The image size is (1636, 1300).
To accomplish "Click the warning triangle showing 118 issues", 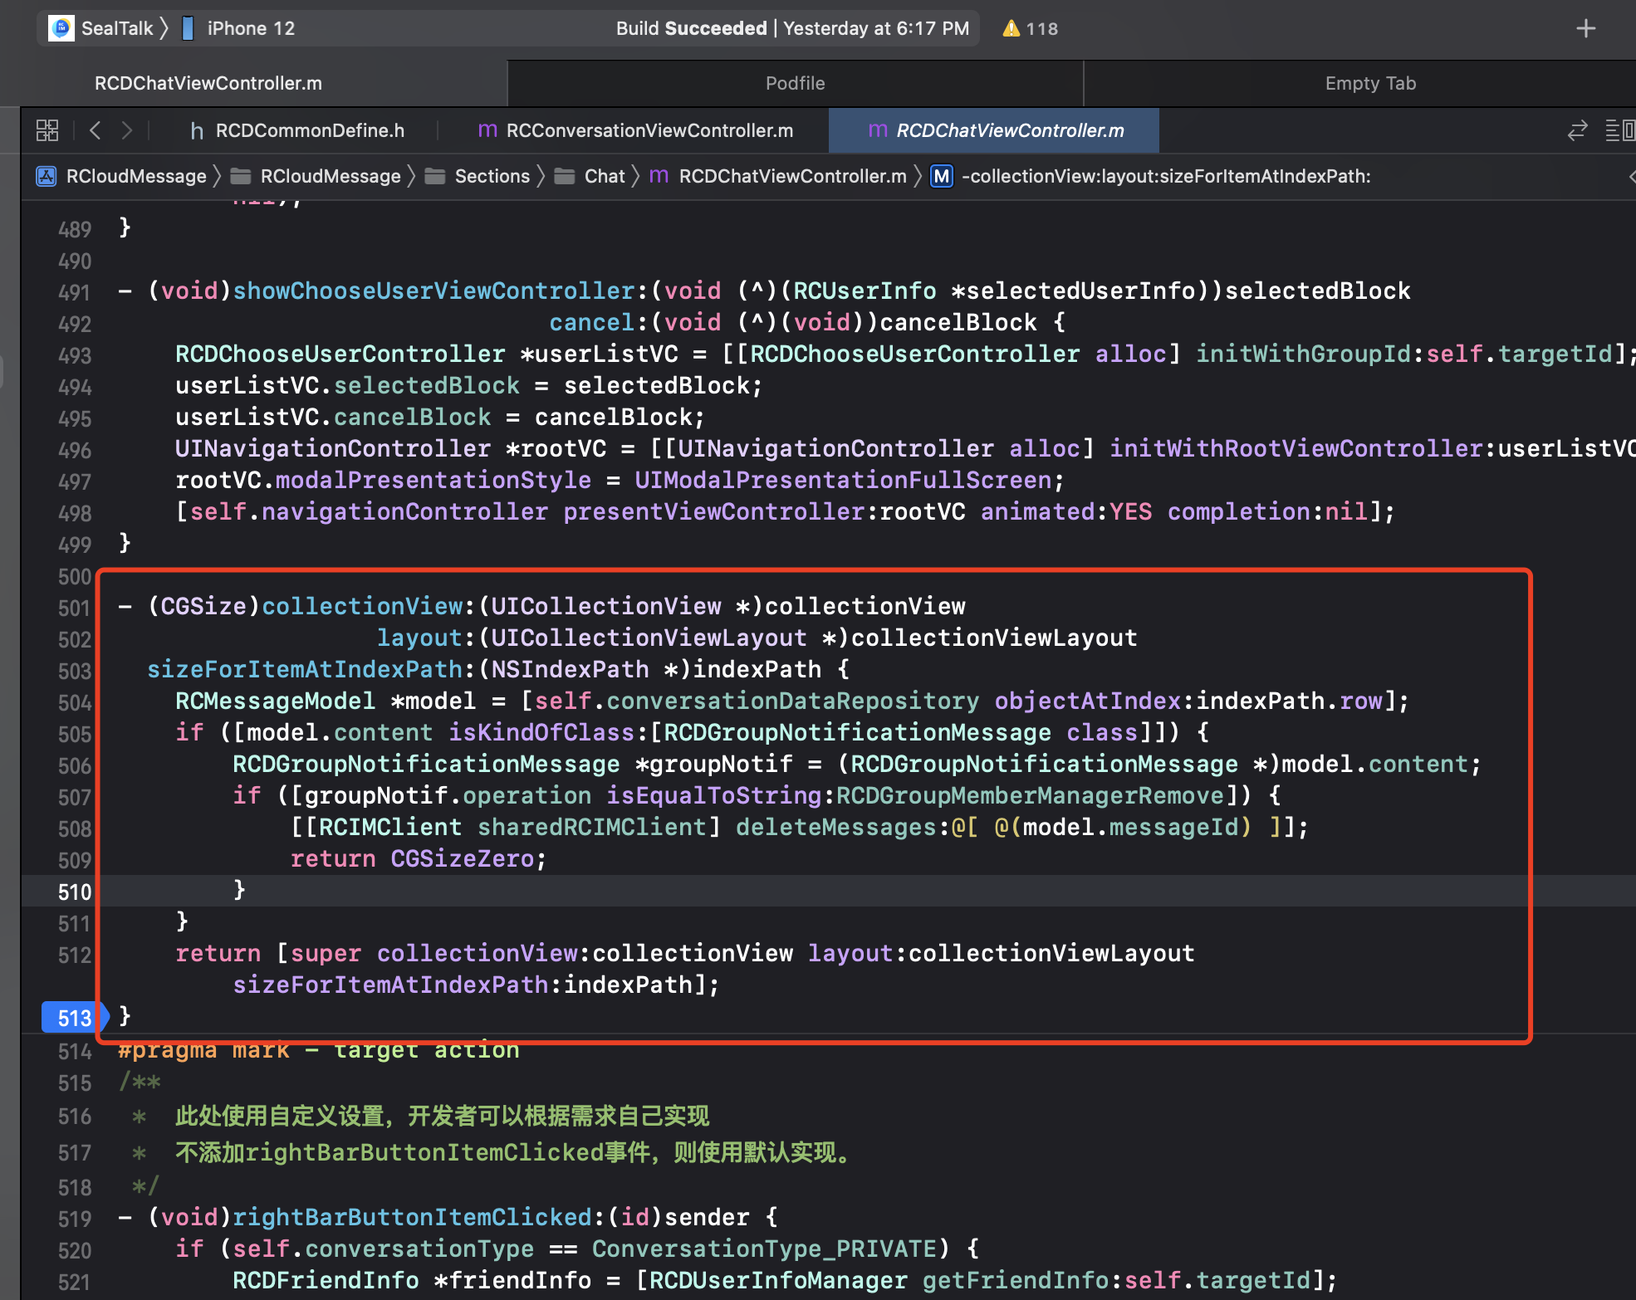I will tap(1011, 28).
